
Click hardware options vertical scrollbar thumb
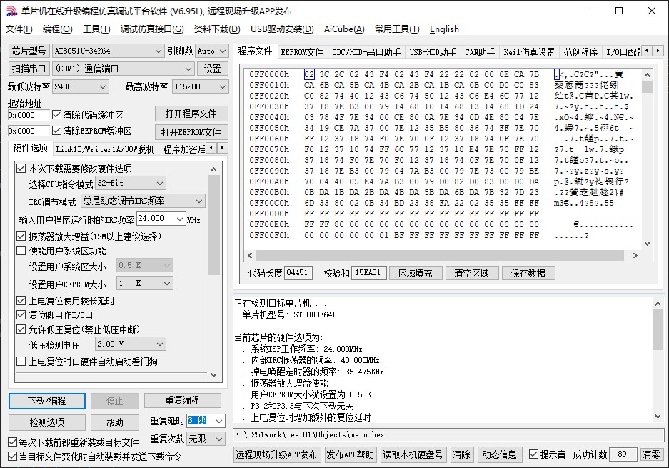[x=214, y=225]
